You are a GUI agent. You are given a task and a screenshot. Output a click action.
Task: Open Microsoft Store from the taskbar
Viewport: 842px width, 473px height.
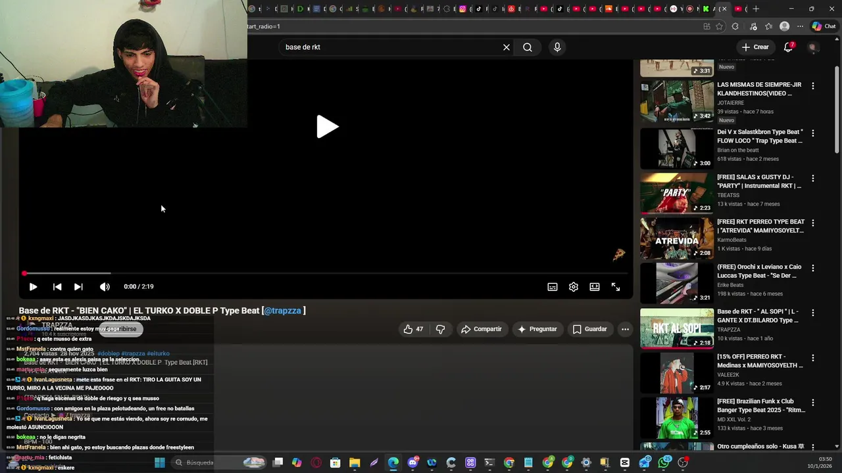point(335,462)
